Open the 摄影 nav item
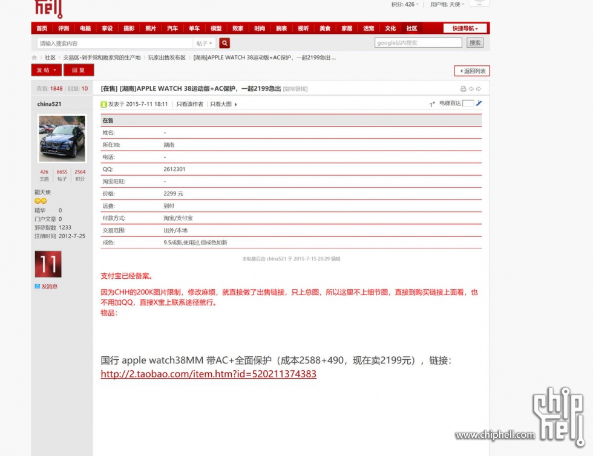Viewport: 593px width, 456px height. point(129,28)
